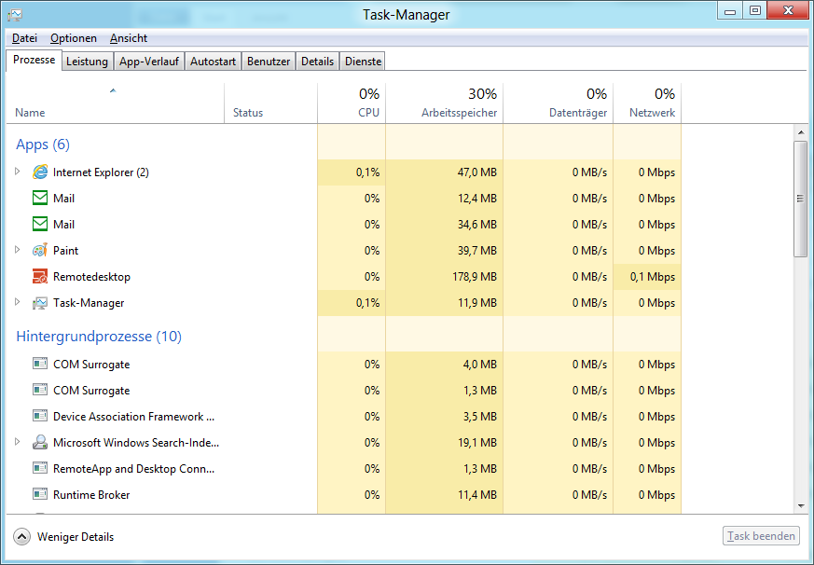Expand the Internet Explorer (2) process group

pos(17,172)
